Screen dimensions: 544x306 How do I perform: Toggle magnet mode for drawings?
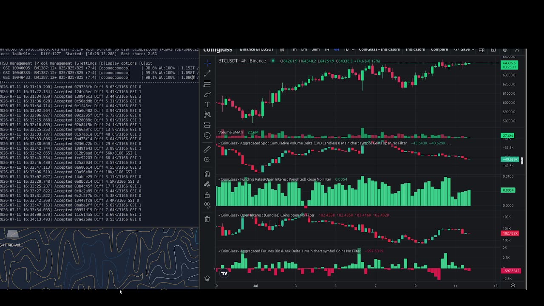coord(207,174)
